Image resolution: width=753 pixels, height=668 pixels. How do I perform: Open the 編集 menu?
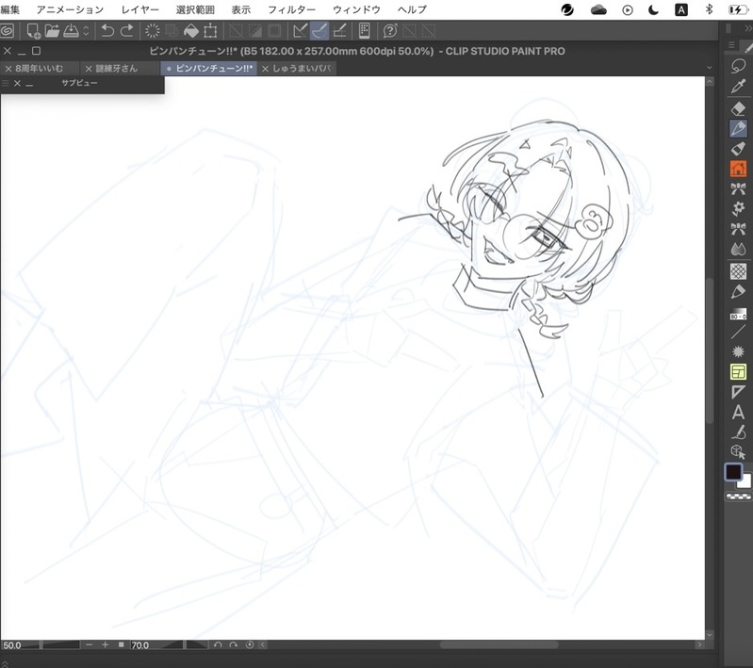point(9,9)
